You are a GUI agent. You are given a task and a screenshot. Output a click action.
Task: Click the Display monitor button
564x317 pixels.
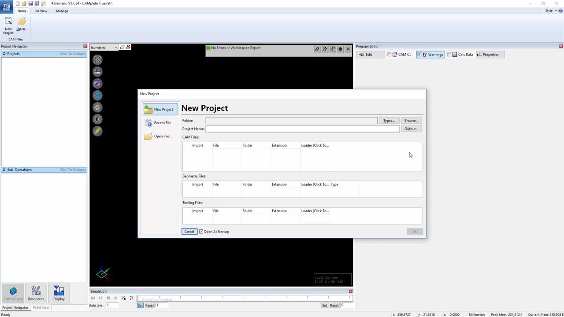tap(59, 293)
